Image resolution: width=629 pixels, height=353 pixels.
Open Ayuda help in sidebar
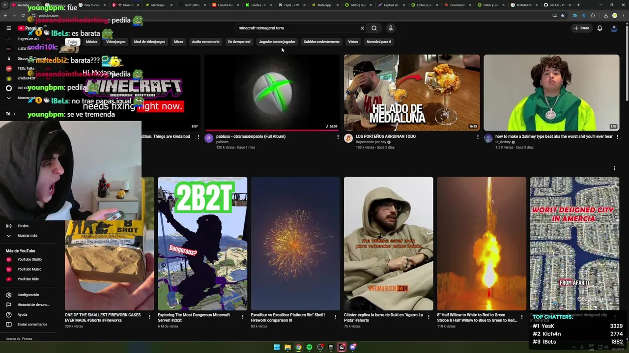pos(29,314)
